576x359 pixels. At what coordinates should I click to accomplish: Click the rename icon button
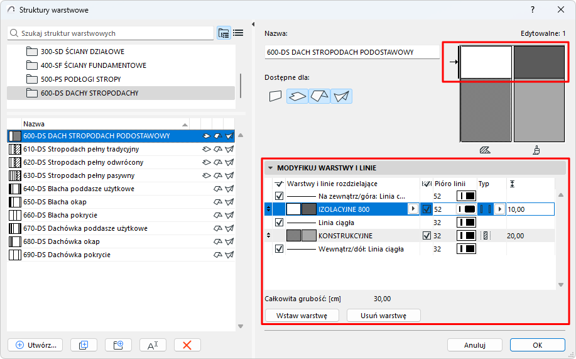tap(153, 345)
